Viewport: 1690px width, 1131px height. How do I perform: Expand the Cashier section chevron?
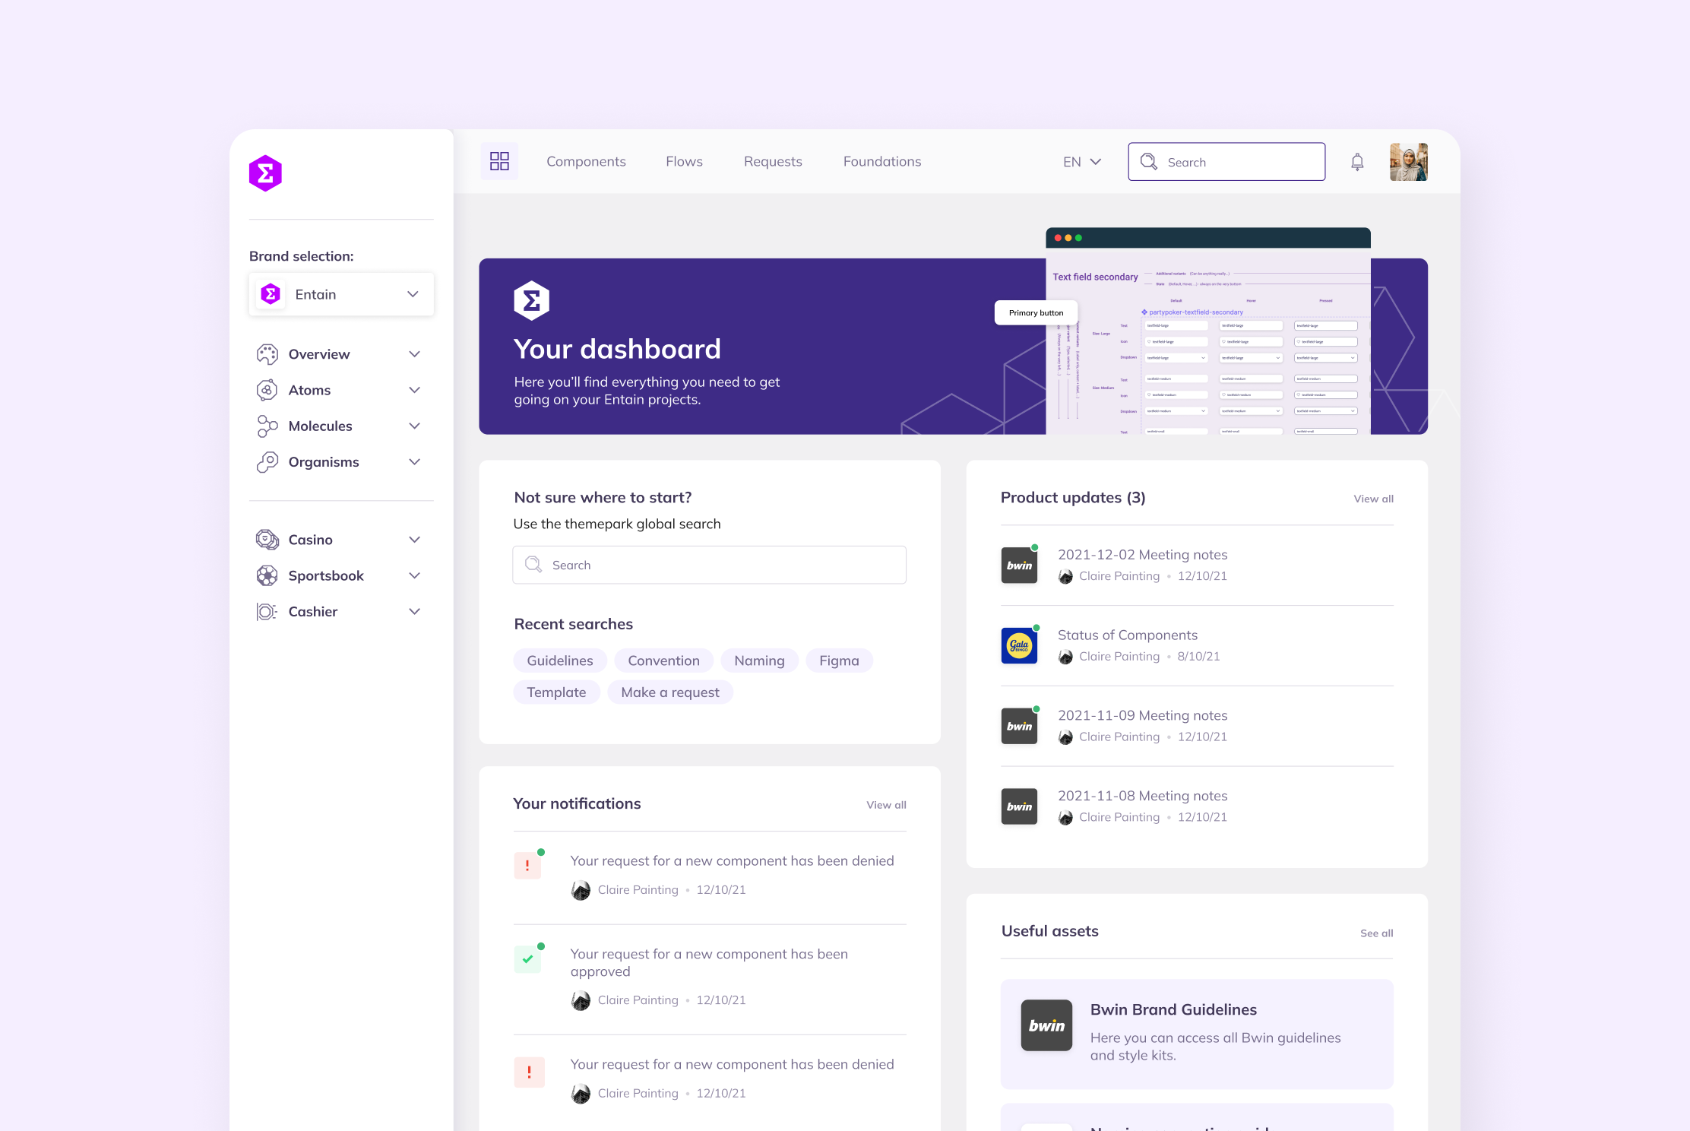(x=414, y=612)
